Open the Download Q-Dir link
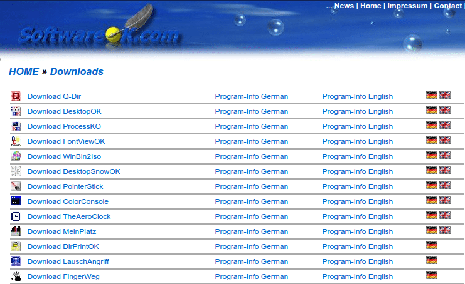Screen dimensions: 465x284 click(54, 96)
